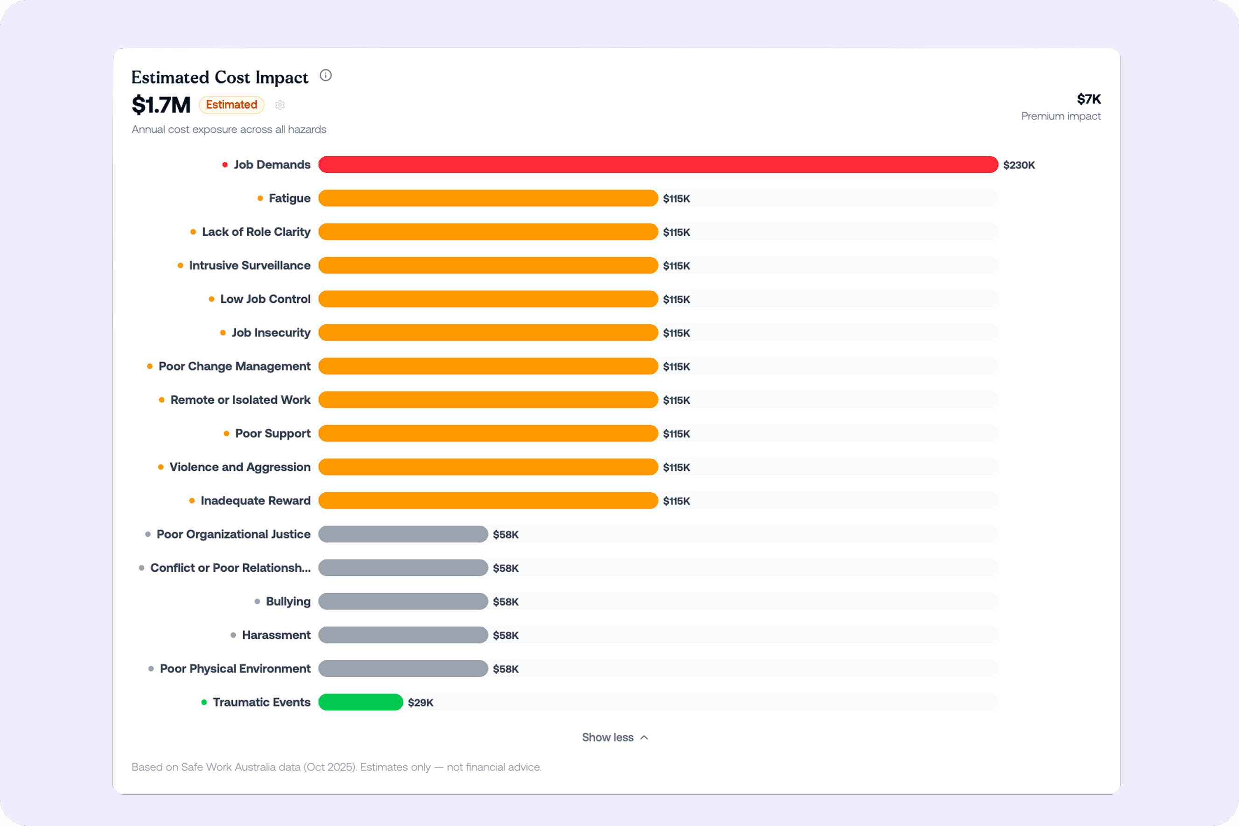1239x826 pixels.
Task: Click the Bullying label
Action: click(x=288, y=602)
